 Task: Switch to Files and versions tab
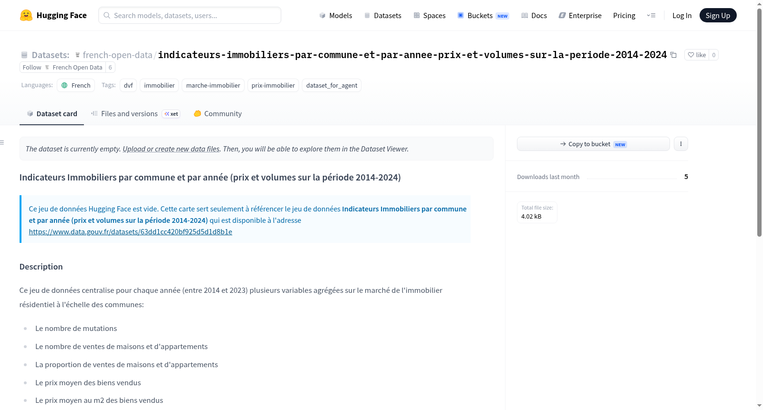[x=135, y=114]
